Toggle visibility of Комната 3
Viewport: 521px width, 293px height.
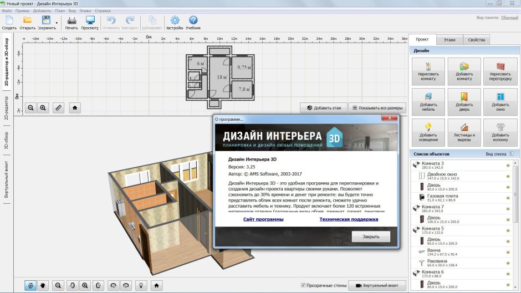508,166
